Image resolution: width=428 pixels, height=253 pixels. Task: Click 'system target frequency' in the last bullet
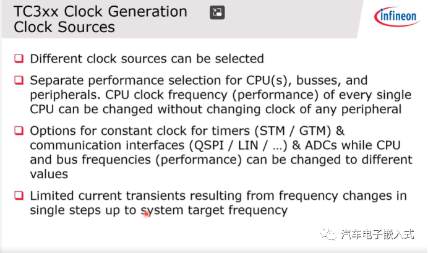click(216, 210)
